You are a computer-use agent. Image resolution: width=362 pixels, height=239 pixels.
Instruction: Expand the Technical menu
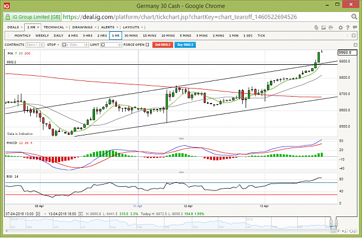56,27
